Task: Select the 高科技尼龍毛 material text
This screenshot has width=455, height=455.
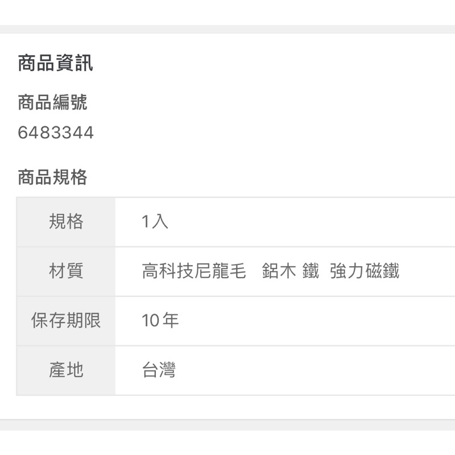Action: coord(194,271)
